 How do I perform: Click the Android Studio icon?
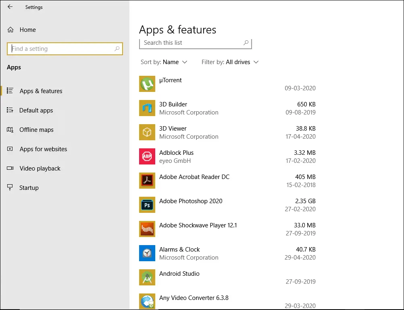[147, 277]
